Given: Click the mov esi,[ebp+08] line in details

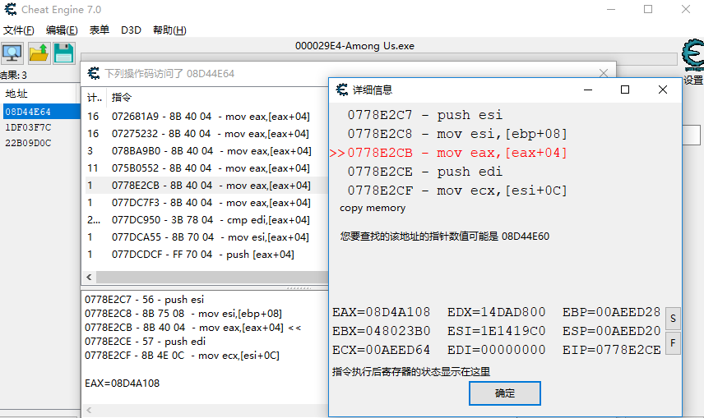Looking at the screenshot, I should (x=457, y=134).
